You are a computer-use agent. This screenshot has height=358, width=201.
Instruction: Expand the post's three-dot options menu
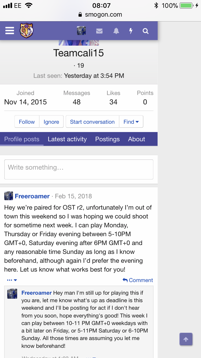click(x=12, y=280)
